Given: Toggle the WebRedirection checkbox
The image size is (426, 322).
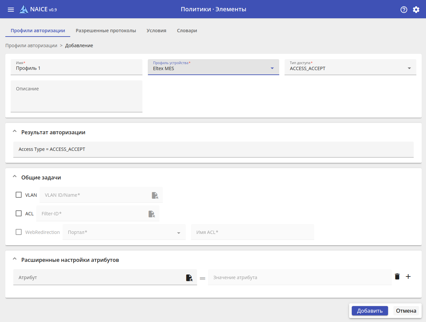Looking at the screenshot, I should pos(19,232).
